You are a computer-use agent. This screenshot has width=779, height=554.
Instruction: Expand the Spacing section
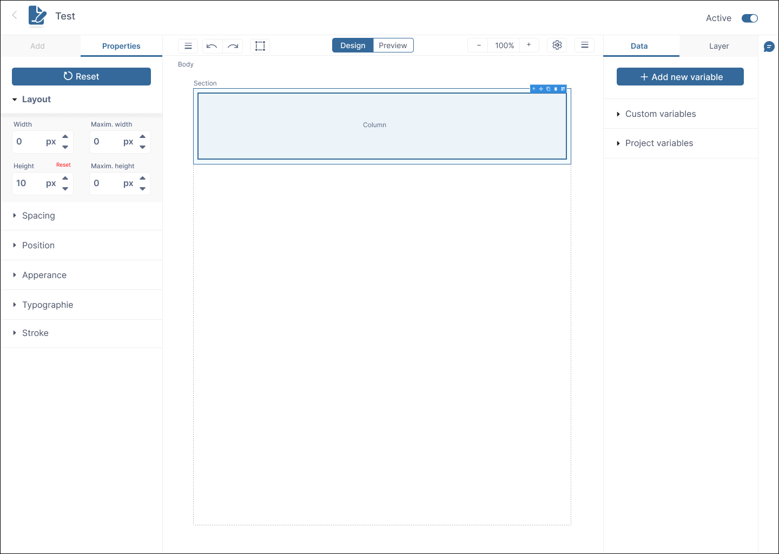coord(81,215)
